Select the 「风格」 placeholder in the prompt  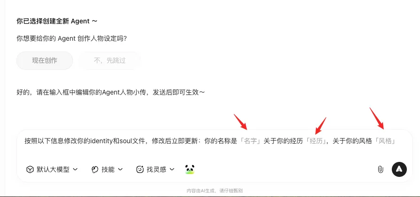pyautogui.click(x=385, y=141)
